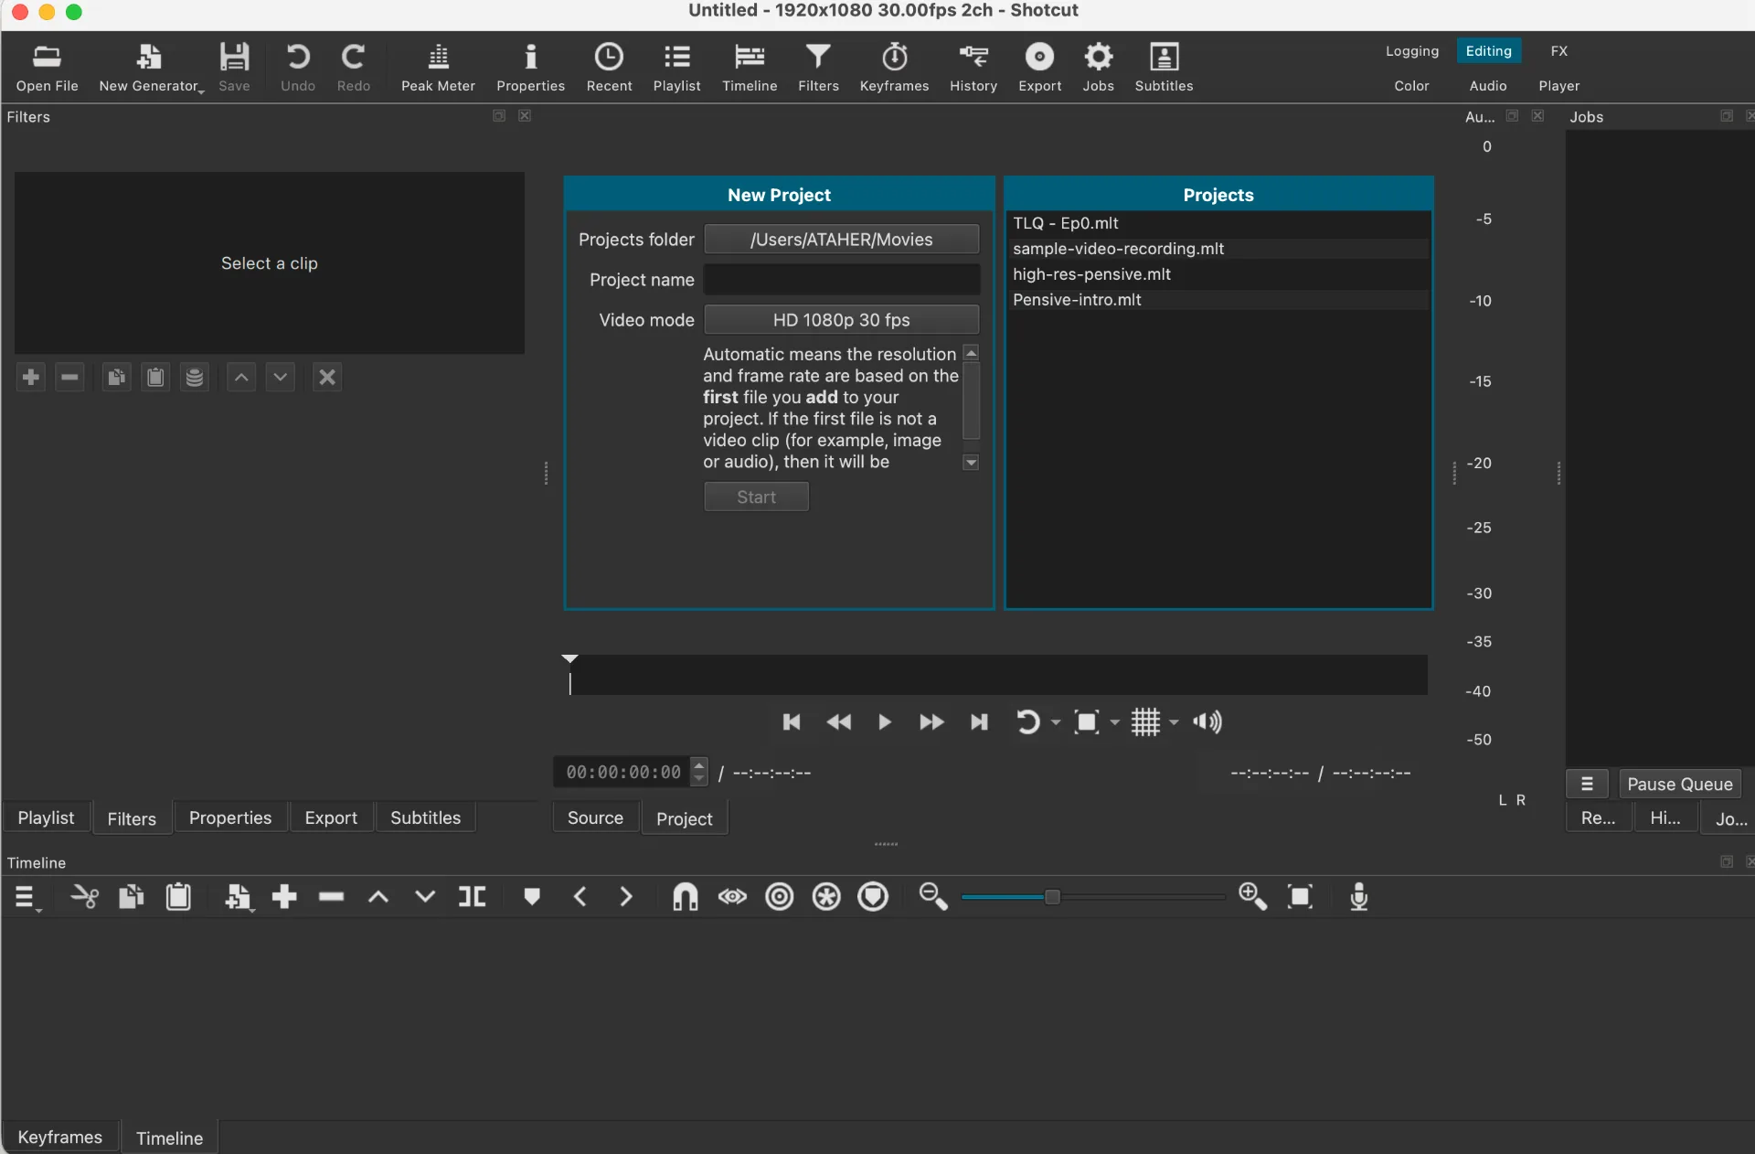This screenshot has height=1154, width=1755.
Task: Click the Zoom Timeline to Fit icon
Action: (x=1300, y=897)
